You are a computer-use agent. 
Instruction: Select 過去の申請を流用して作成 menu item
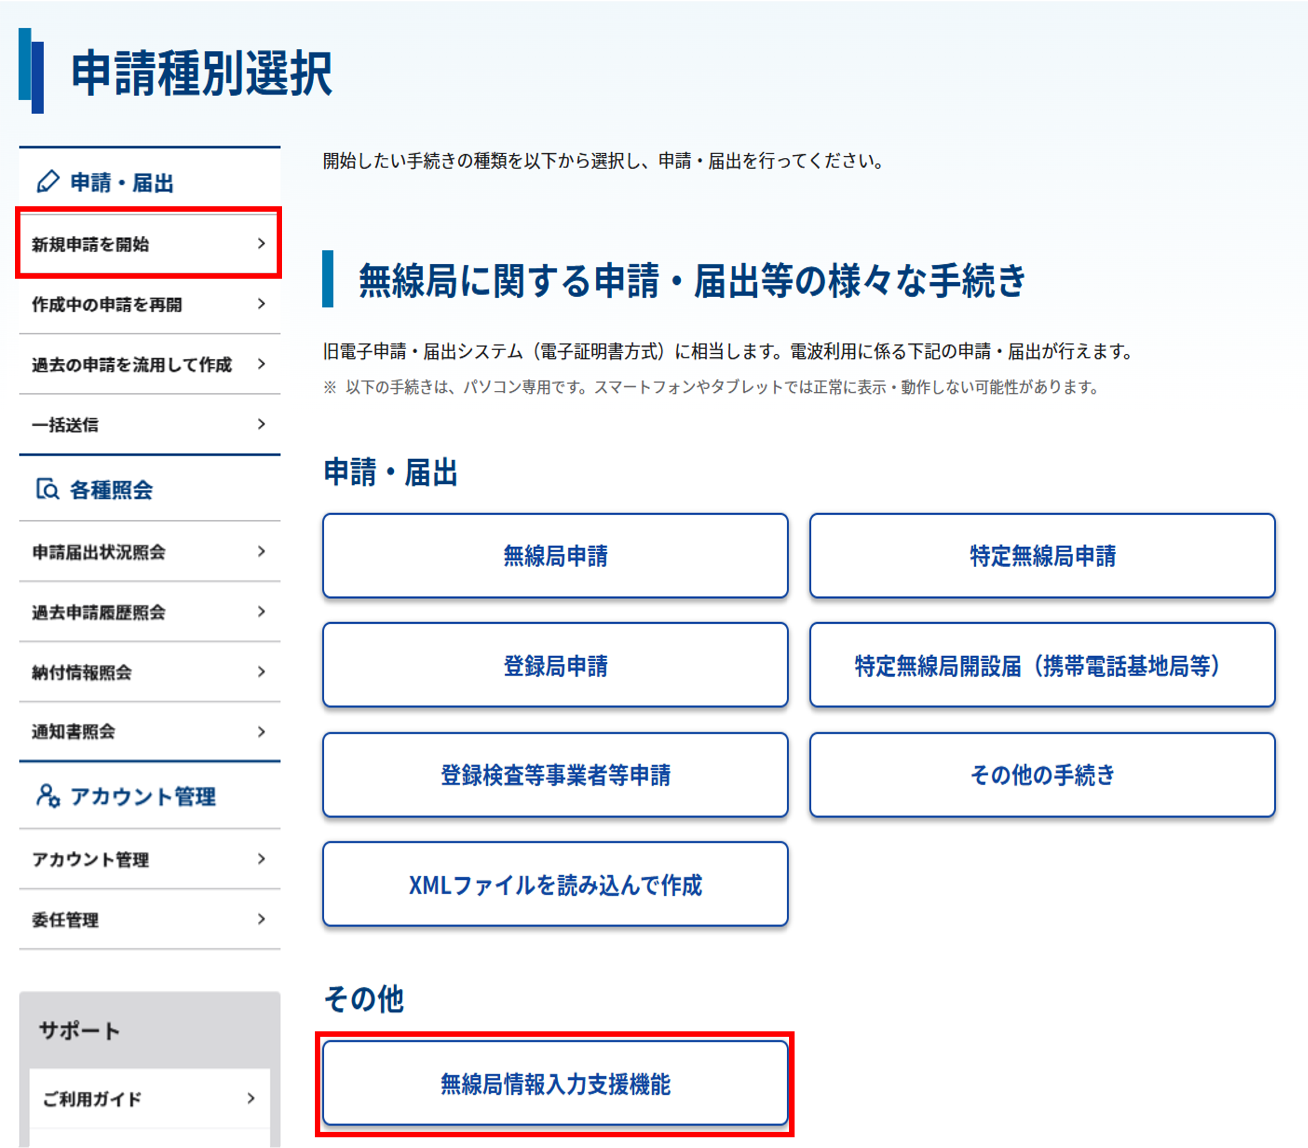(x=150, y=364)
